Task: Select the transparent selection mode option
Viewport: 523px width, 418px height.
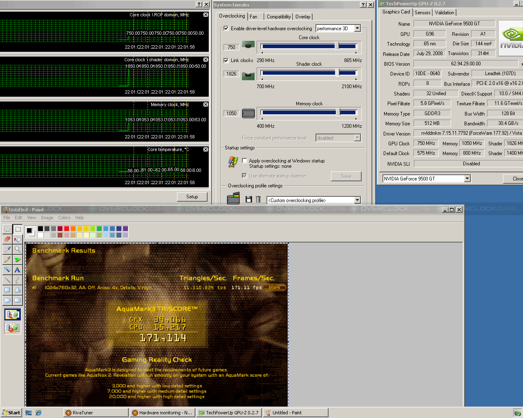Action: click(x=13, y=328)
